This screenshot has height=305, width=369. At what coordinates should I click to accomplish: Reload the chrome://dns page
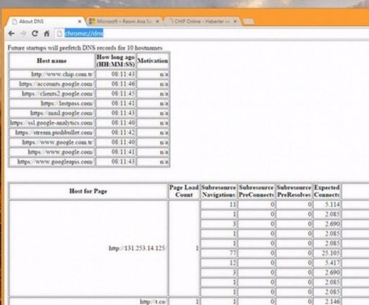[34, 34]
